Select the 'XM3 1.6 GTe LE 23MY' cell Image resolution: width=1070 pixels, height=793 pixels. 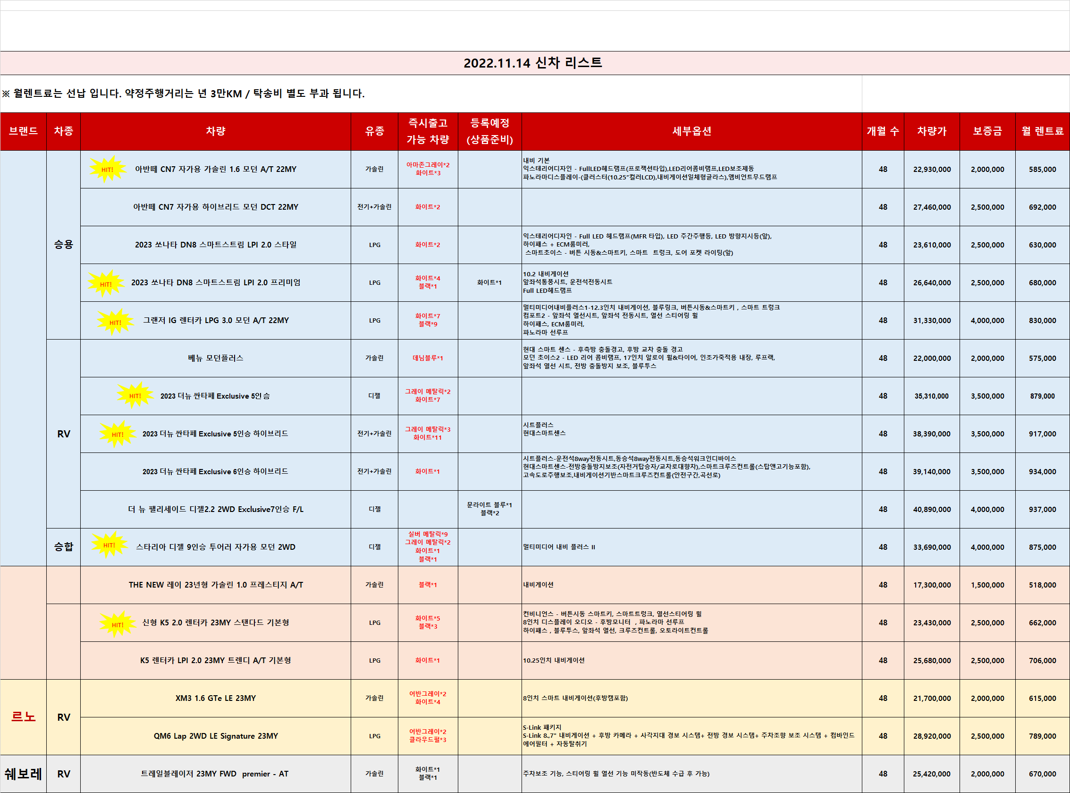[216, 698]
